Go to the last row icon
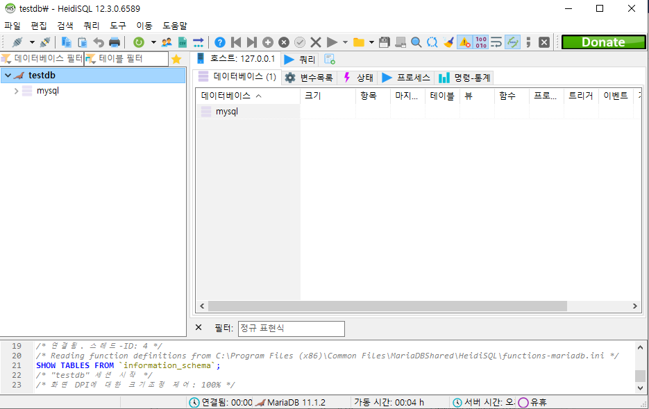 tap(252, 42)
